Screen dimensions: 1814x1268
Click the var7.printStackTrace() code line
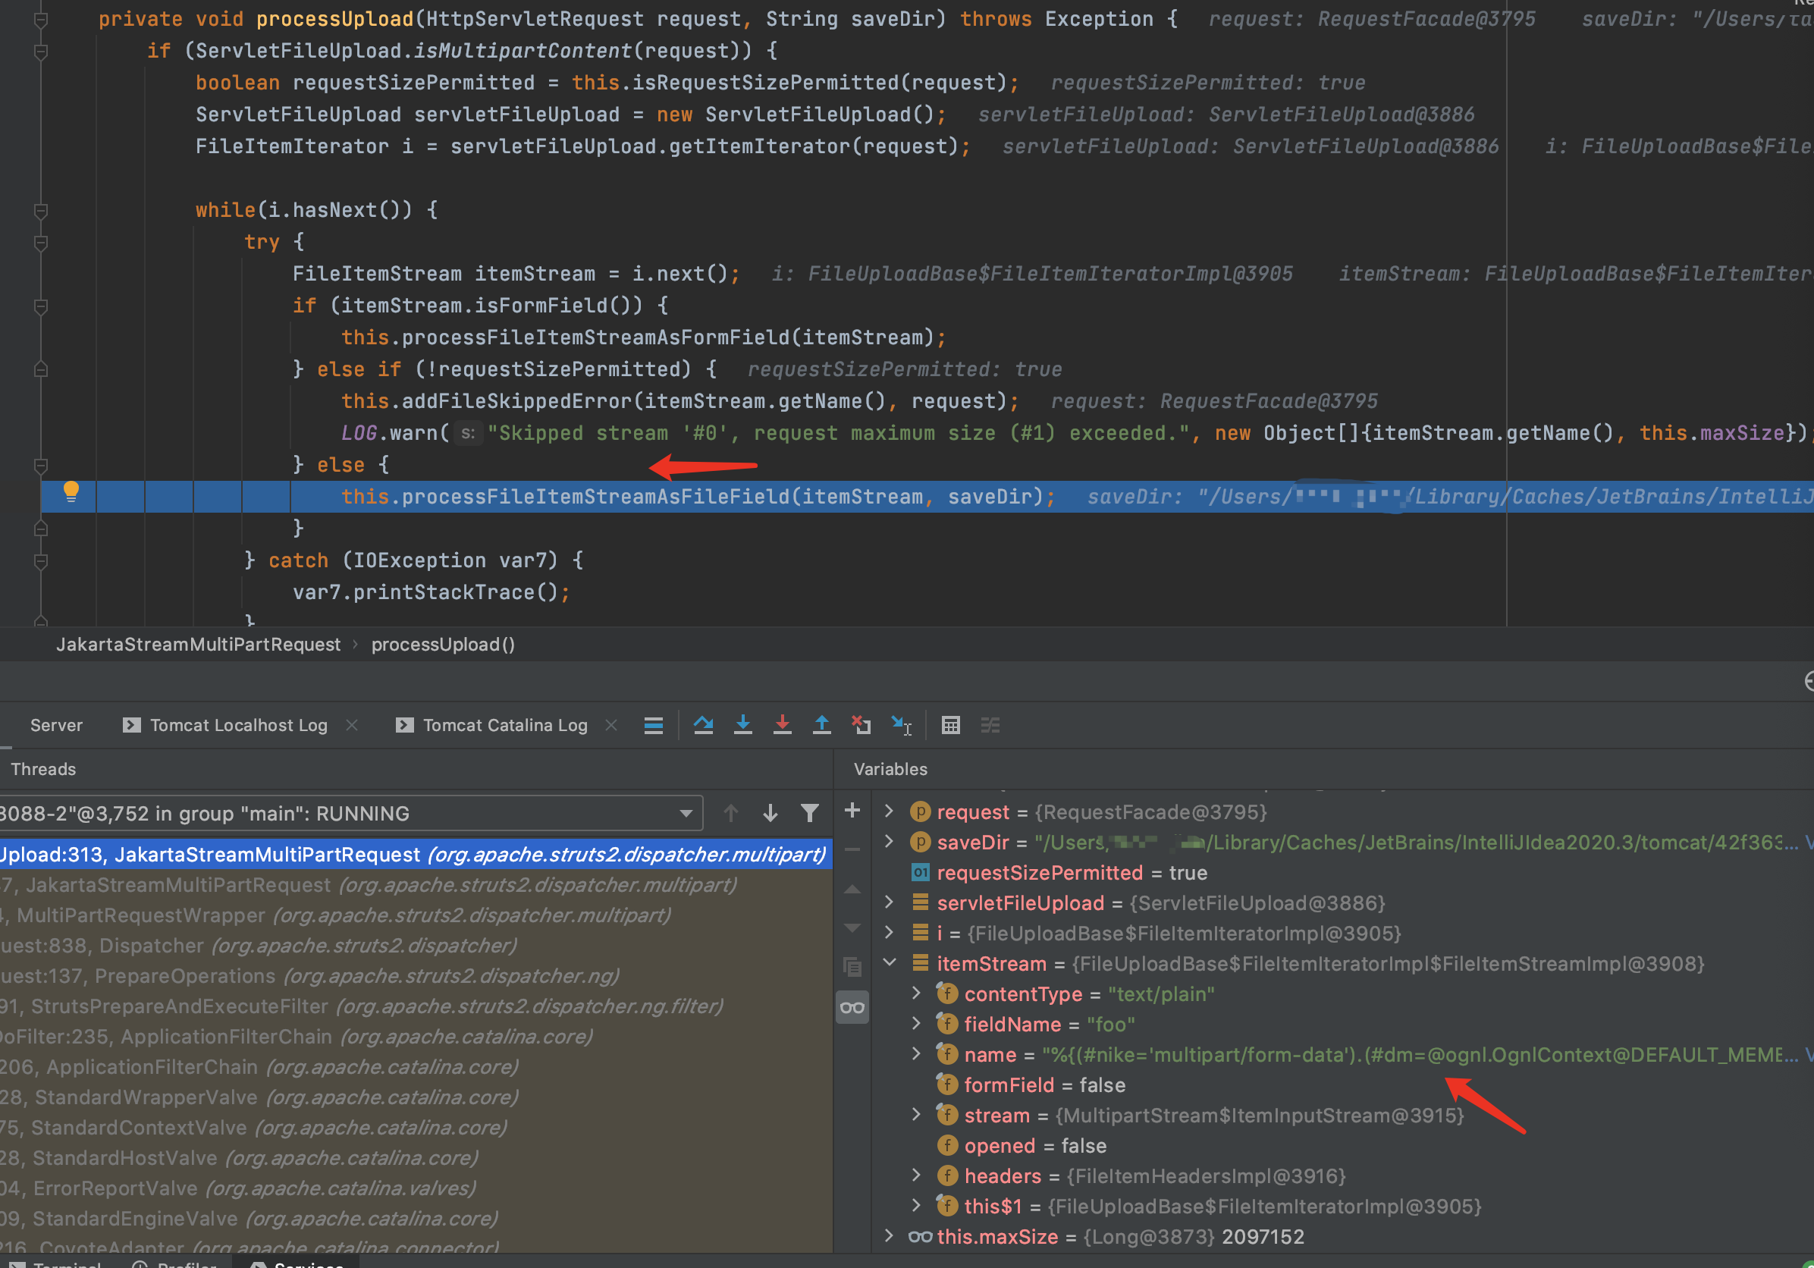click(x=432, y=592)
